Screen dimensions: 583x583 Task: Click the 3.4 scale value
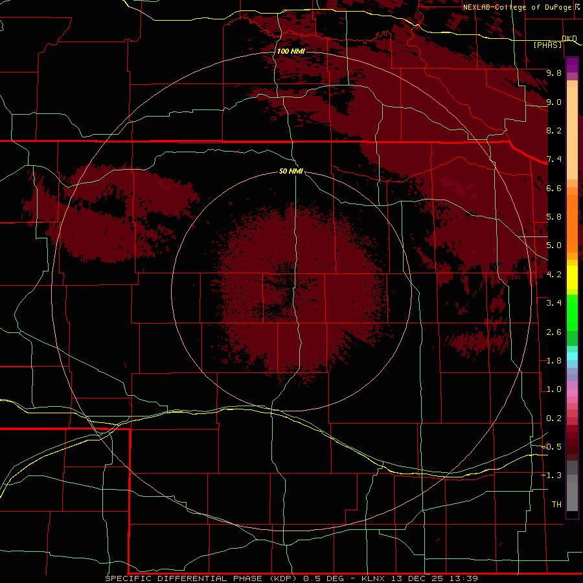(554, 303)
